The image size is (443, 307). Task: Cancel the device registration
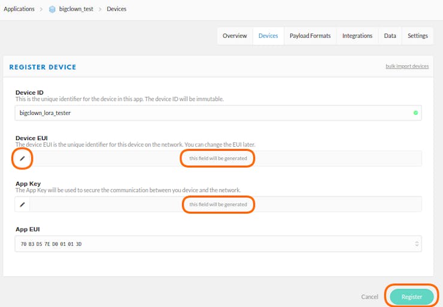click(x=369, y=297)
